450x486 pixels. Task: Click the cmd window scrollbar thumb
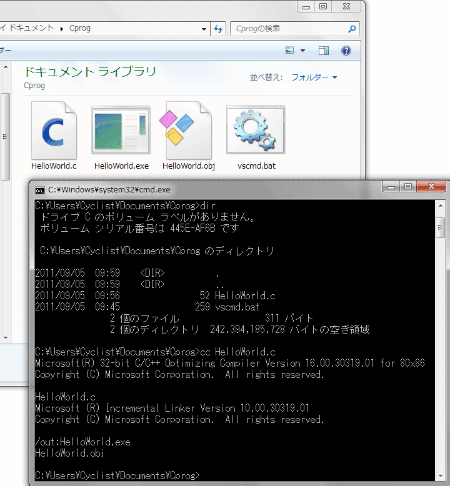click(x=441, y=227)
